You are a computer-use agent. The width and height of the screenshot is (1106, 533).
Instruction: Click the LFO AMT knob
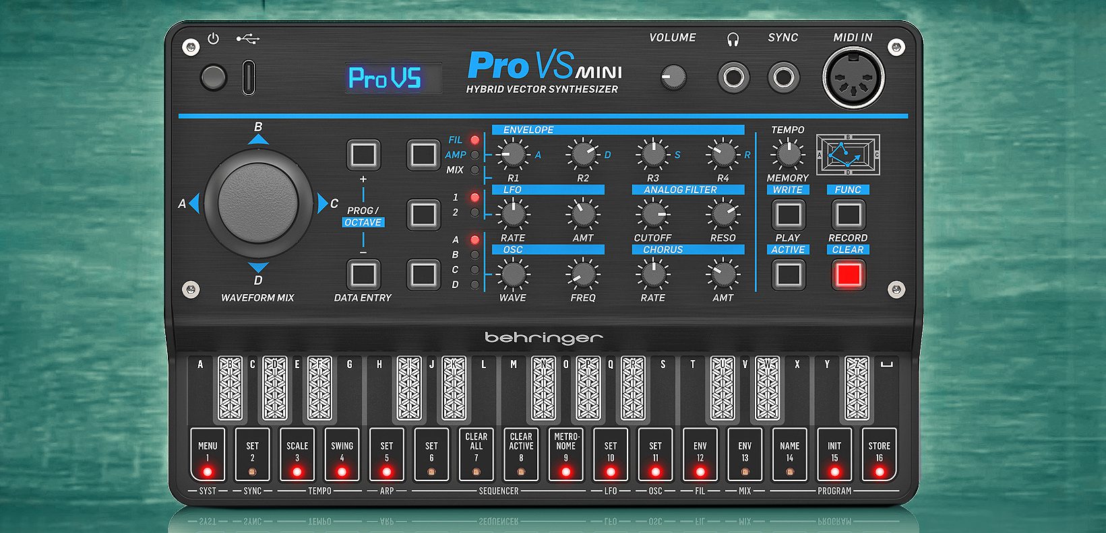click(x=583, y=215)
